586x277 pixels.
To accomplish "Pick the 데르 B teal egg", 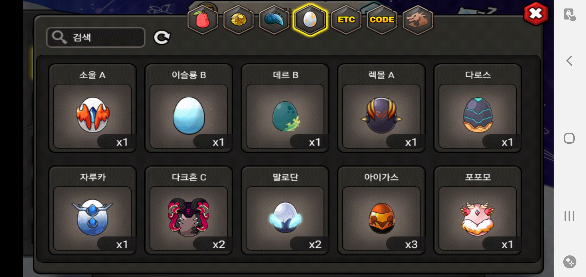I will [x=285, y=108].
